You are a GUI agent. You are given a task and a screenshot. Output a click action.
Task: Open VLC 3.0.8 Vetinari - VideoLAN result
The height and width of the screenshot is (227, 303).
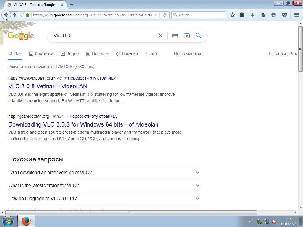(48, 86)
